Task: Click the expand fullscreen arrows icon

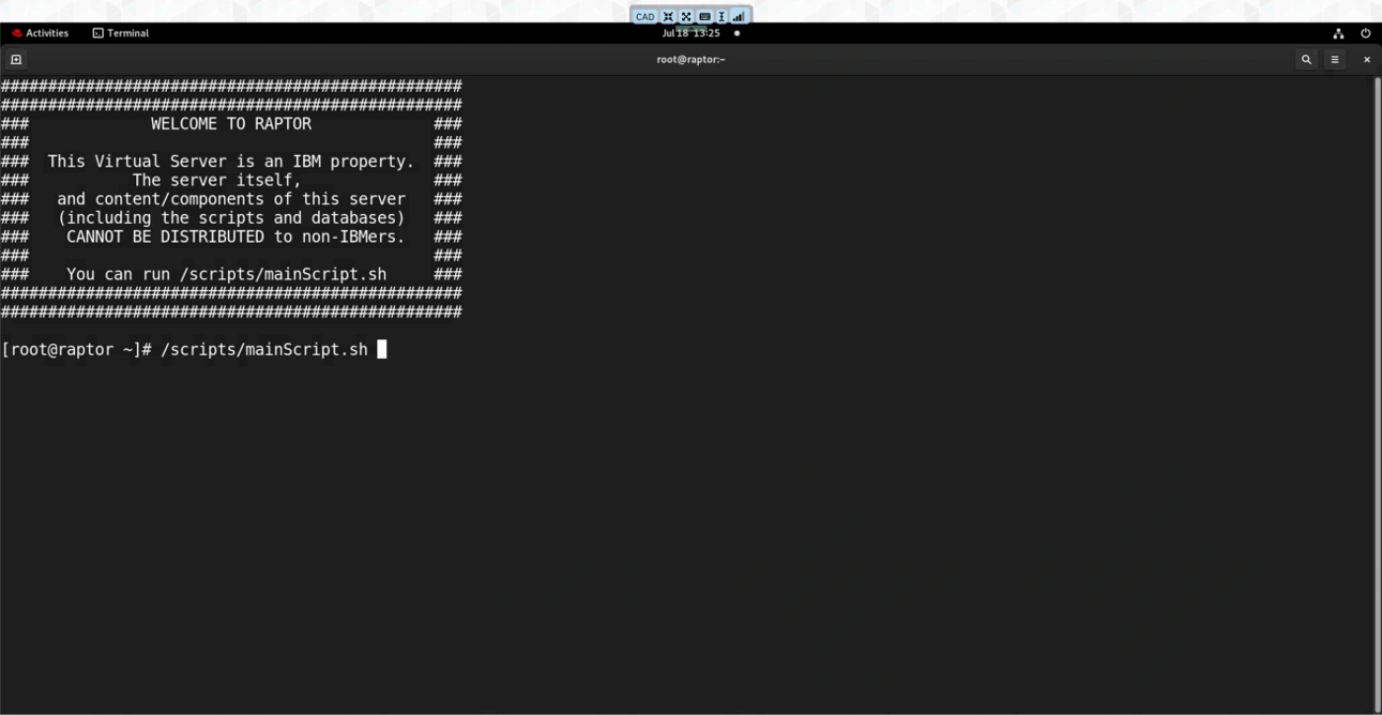Action: pos(686,17)
